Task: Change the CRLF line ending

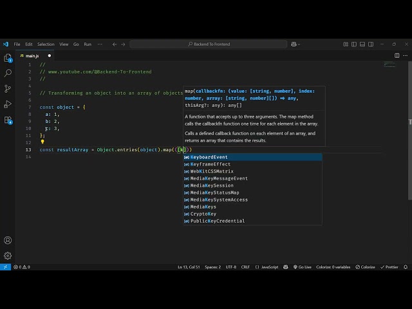Action: (245, 267)
